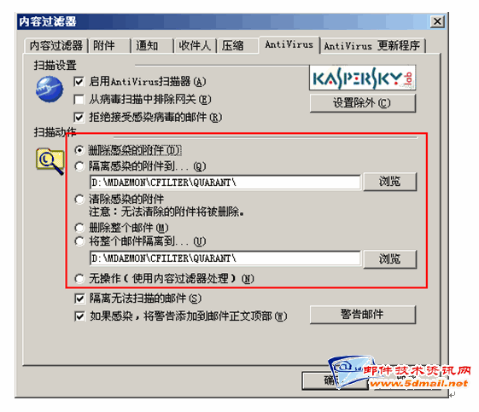Open the AntiVirus 更新程序 tab
This screenshot has height=412, width=479.
coord(372,46)
